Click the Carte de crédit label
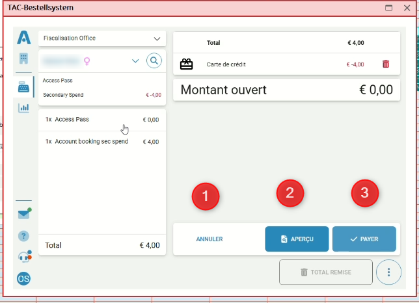 (x=226, y=64)
